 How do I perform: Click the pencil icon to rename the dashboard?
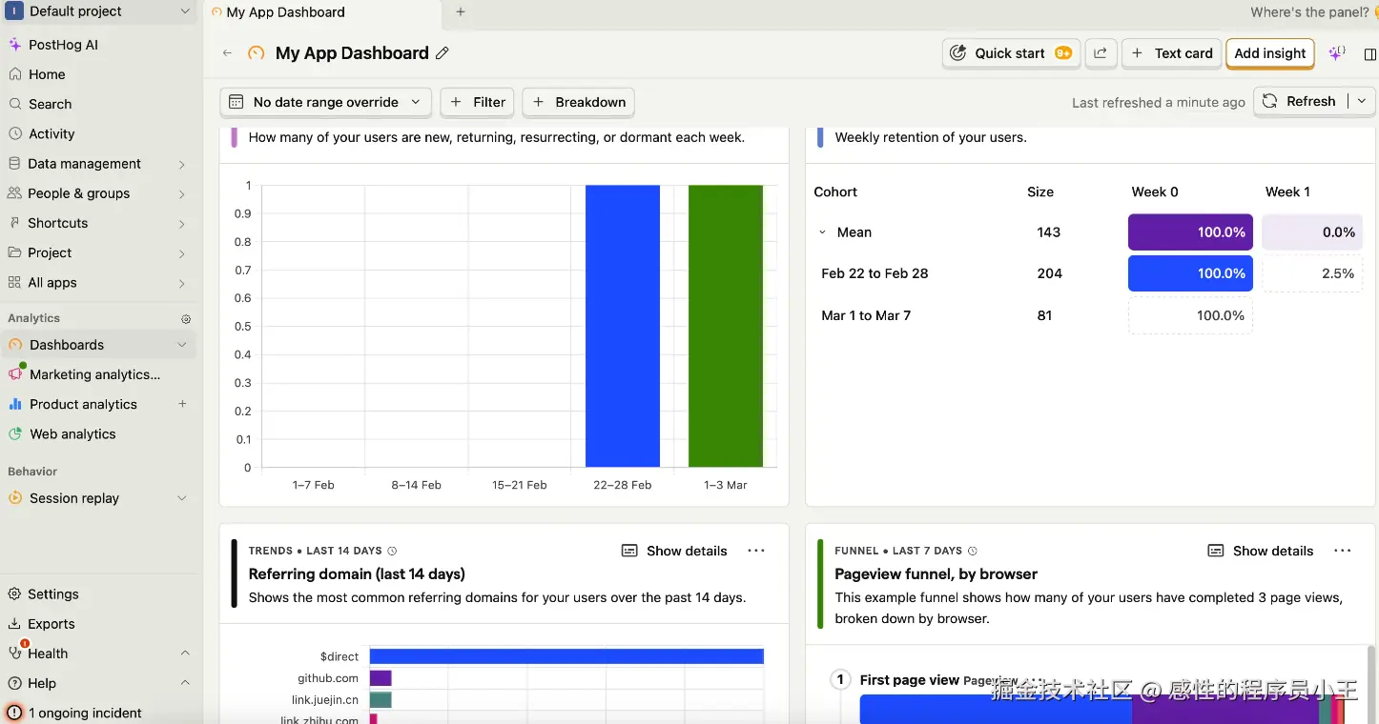coord(443,53)
